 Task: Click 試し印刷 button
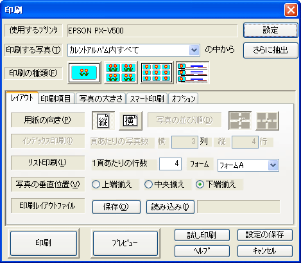202,235
